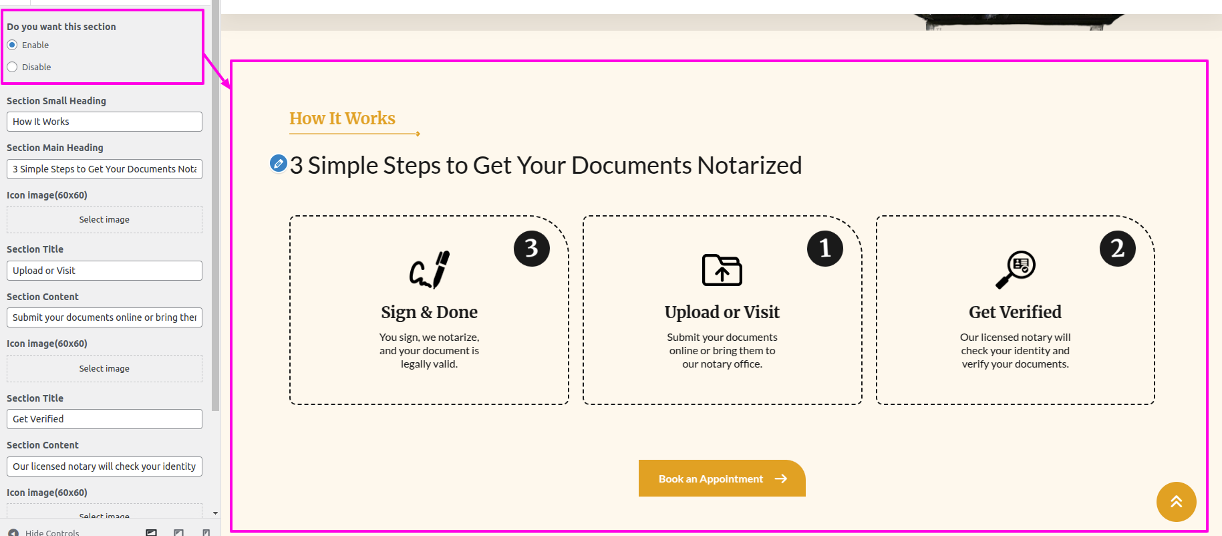Click the 'Get Verified' Section Title field
Screen dimensions: 1222x536
pyautogui.click(x=104, y=419)
